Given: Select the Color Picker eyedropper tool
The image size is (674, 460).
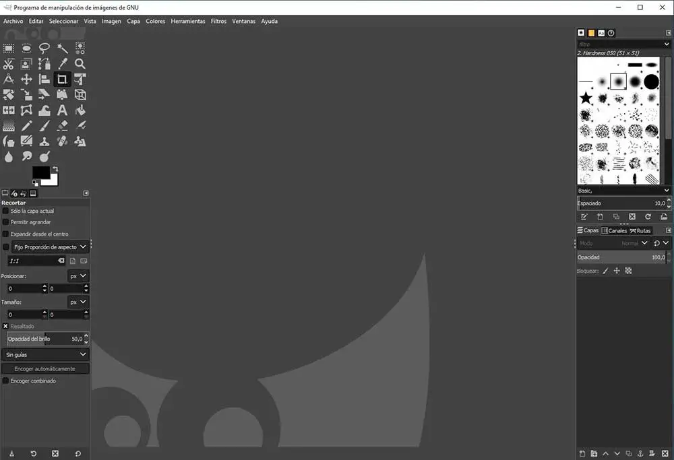Looking at the screenshot, I should tap(62, 64).
